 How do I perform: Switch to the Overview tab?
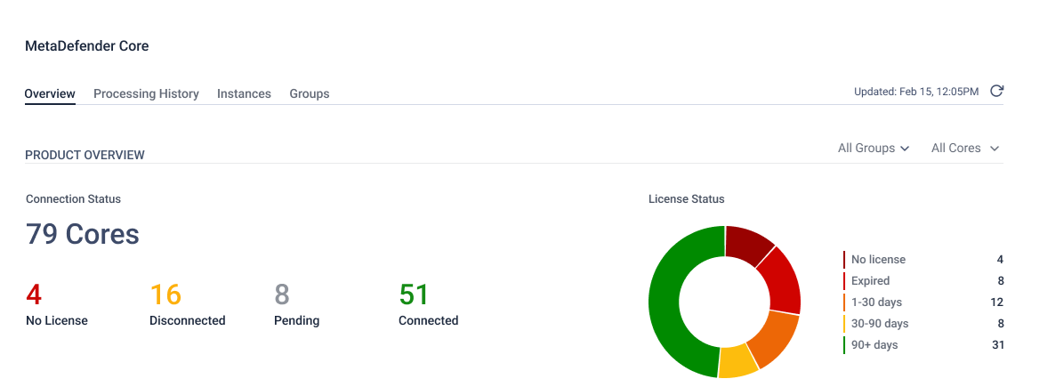click(x=50, y=93)
